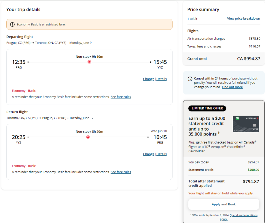
Task: Open Find out more about cancellation
Action: pos(232,87)
